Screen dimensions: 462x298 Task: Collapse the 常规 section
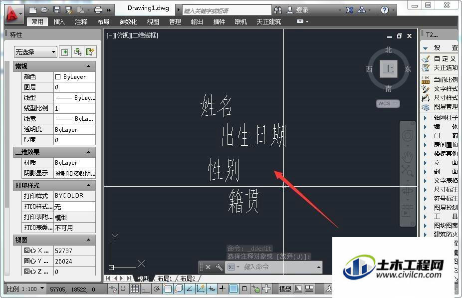coord(88,66)
